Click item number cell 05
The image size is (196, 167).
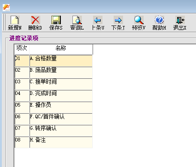pos(22,107)
